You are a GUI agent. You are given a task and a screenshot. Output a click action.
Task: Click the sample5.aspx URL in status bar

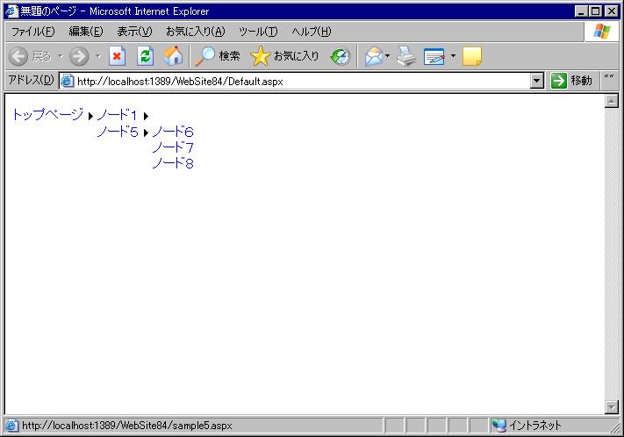tap(127, 426)
